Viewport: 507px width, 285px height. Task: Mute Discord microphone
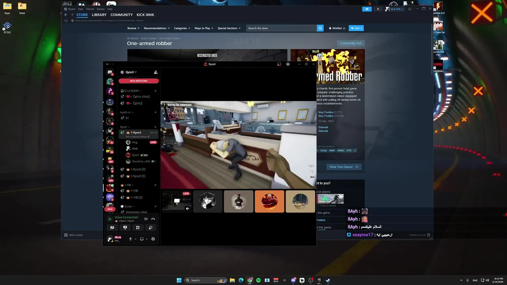click(x=130, y=239)
